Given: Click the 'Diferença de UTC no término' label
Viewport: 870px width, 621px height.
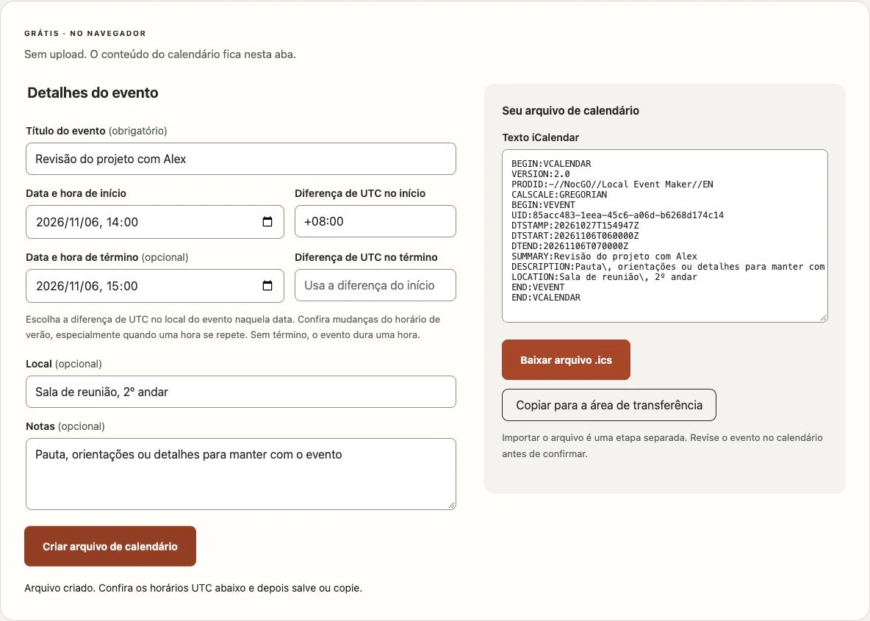Looking at the screenshot, I should (x=366, y=257).
